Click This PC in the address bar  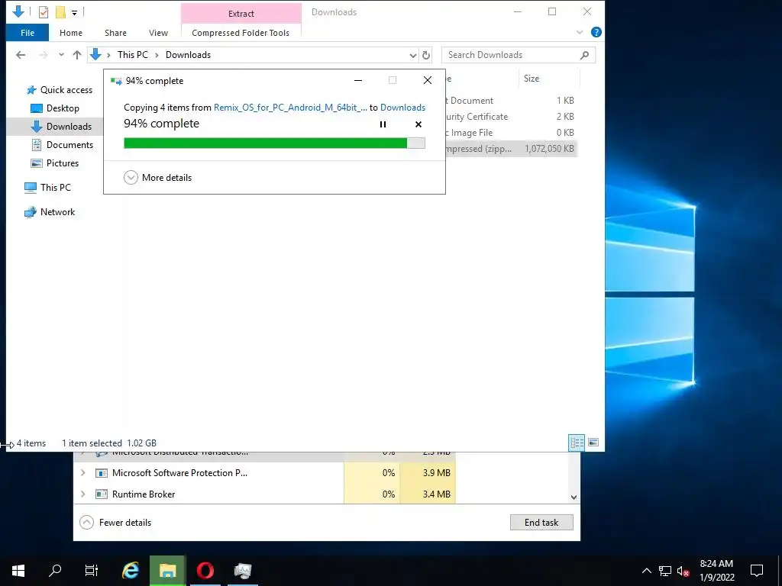(133, 55)
